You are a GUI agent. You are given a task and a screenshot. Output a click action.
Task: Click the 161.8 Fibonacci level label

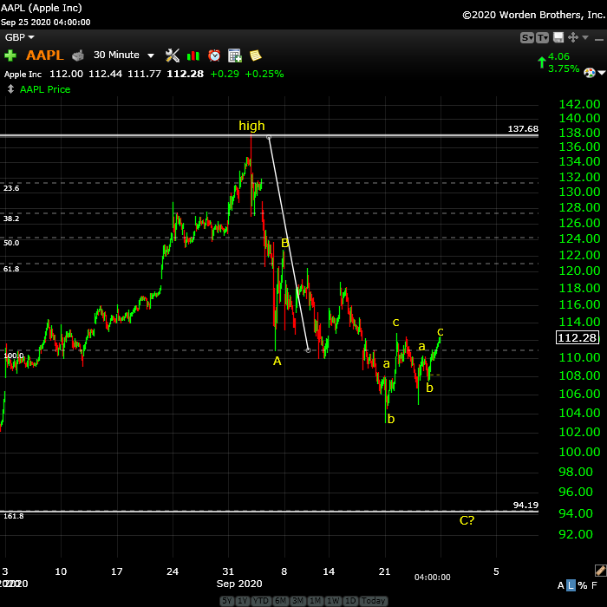pyautogui.click(x=14, y=516)
